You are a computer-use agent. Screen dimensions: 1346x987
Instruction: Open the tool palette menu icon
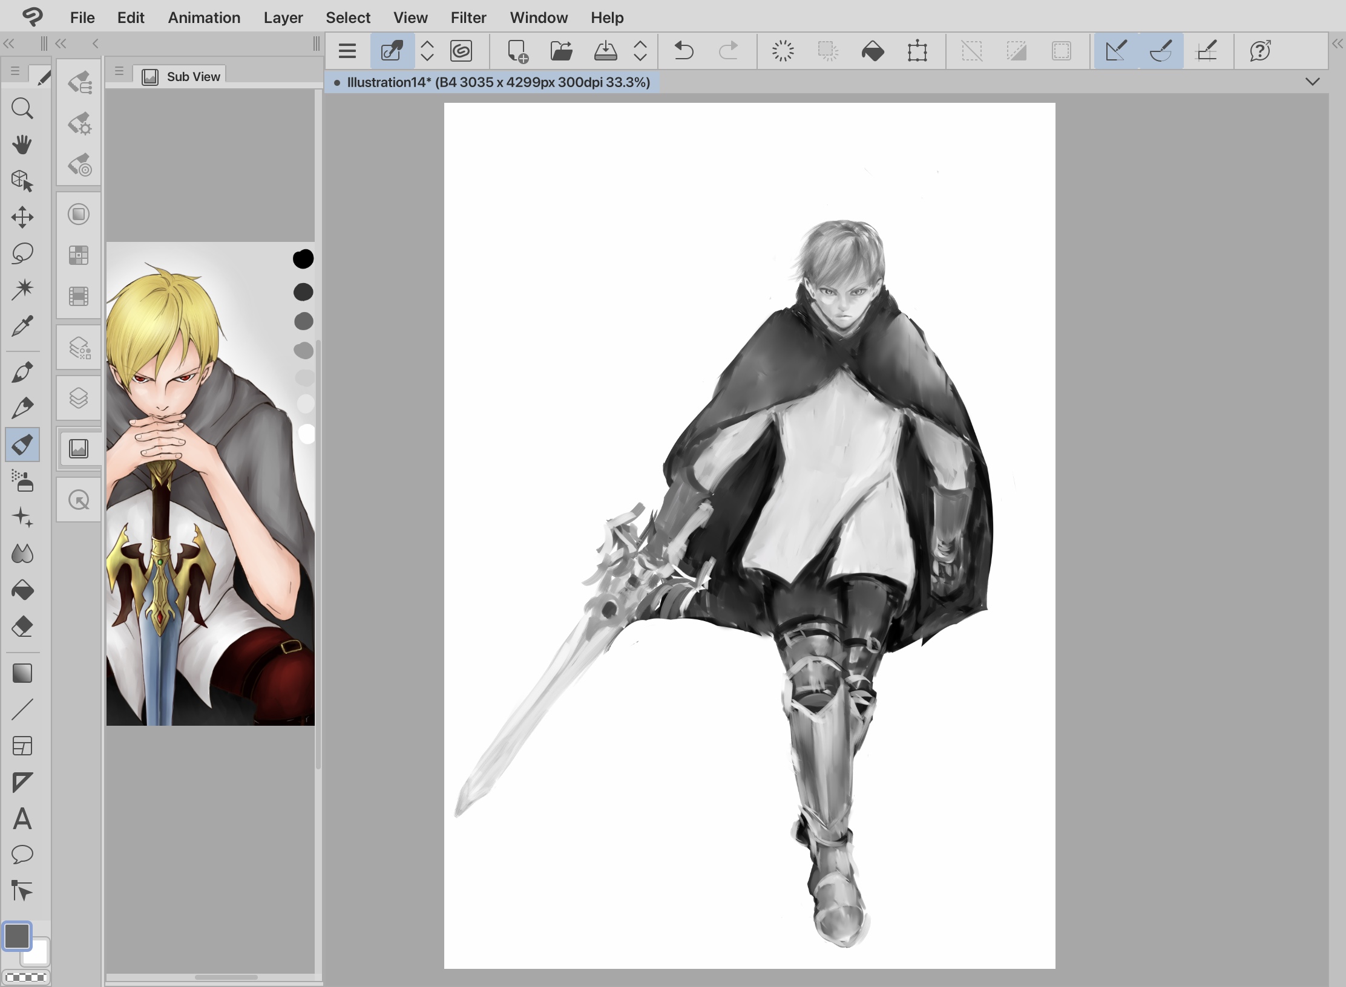pos(15,71)
